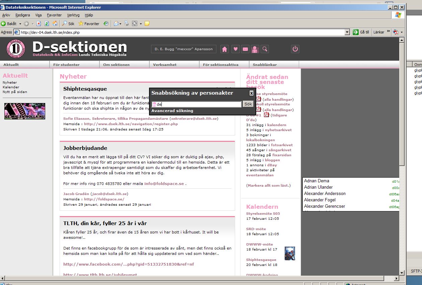
Task: Click the quick search text field containing 'de'
Action: coord(197,104)
